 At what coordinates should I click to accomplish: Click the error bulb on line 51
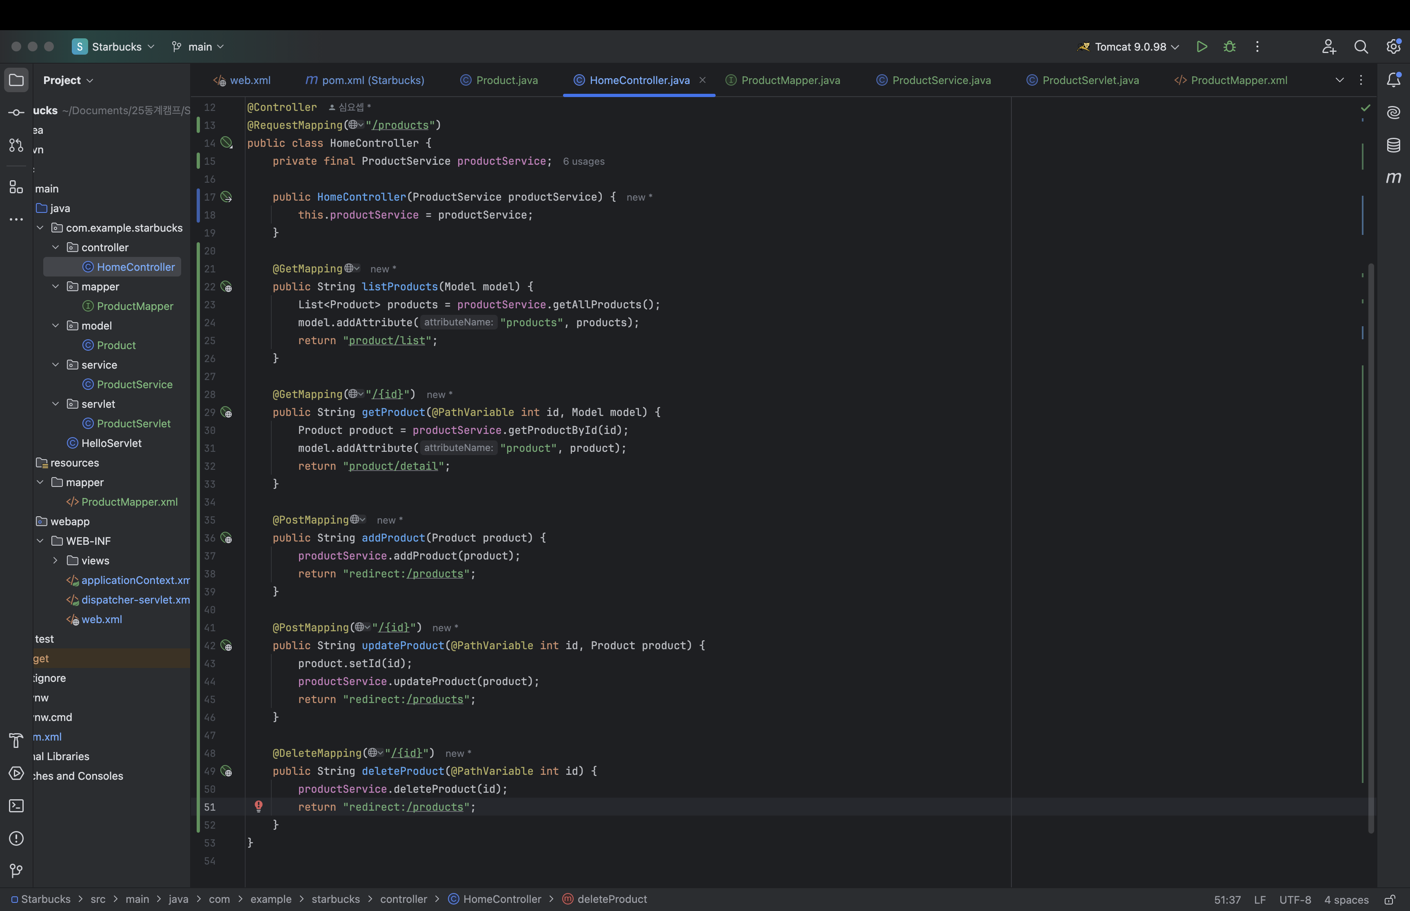[259, 806]
